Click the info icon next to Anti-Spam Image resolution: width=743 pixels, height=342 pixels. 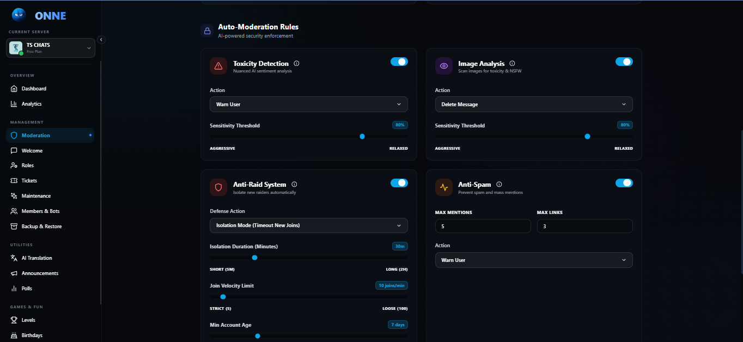coord(499,185)
